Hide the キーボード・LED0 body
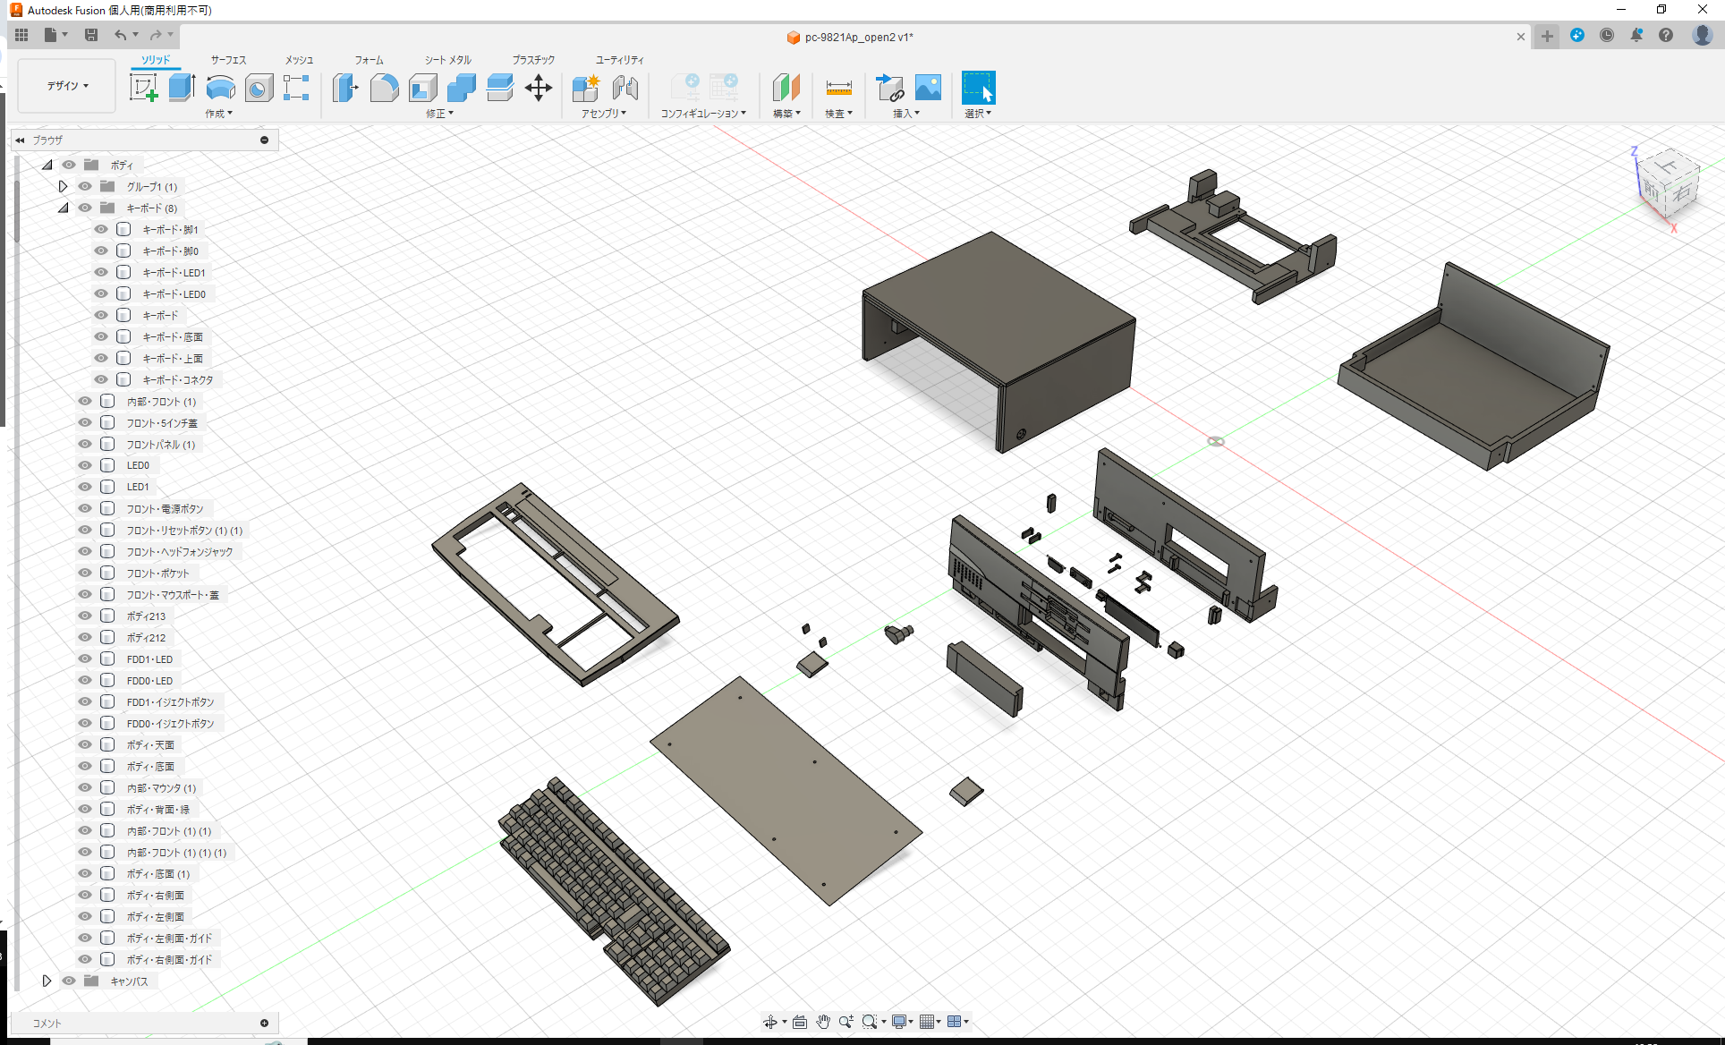 (x=100, y=293)
